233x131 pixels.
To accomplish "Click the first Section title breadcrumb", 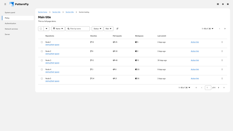I will pyautogui.click(x=56, y=12).
